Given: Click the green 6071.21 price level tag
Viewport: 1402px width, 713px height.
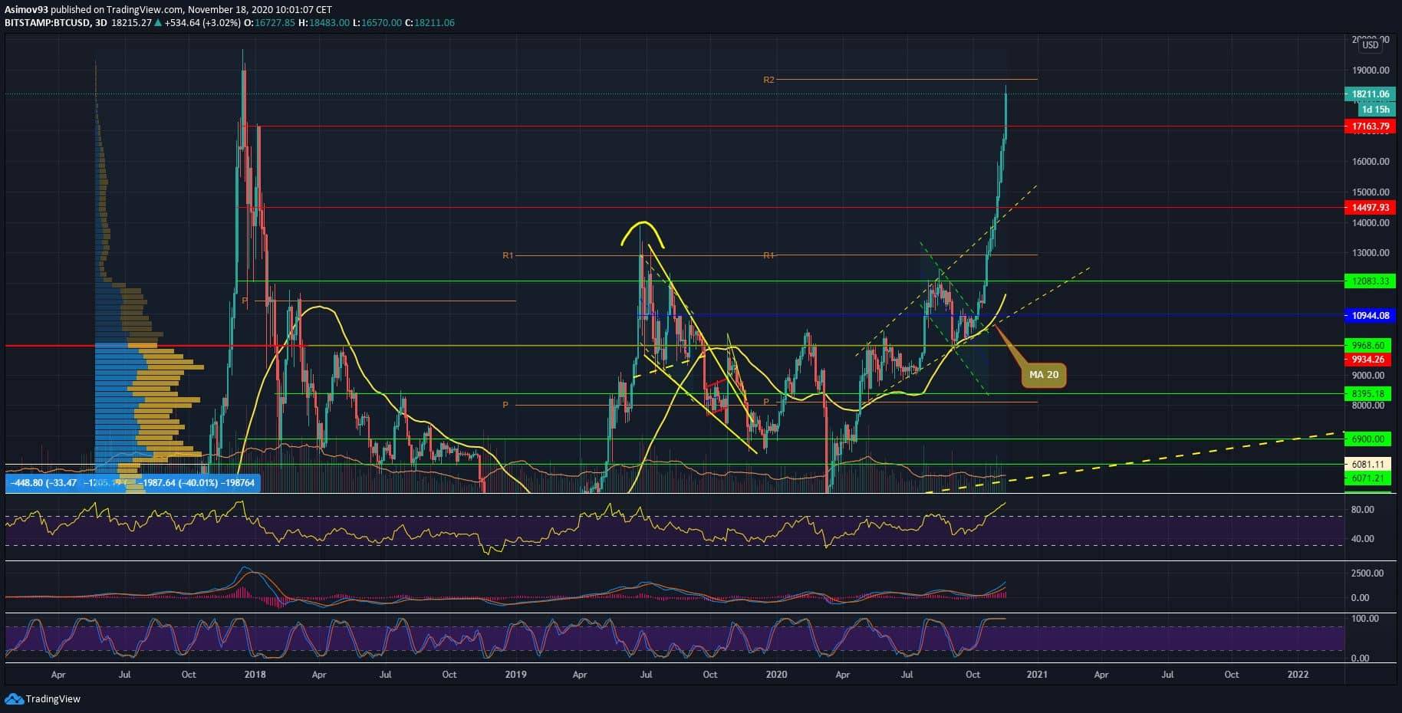Looking at the screenshot, I should click(x=1370, y=478).
